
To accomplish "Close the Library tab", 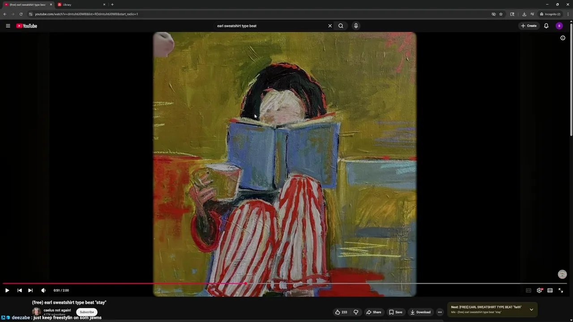I will pyautogui.click(x=104, y=4).
